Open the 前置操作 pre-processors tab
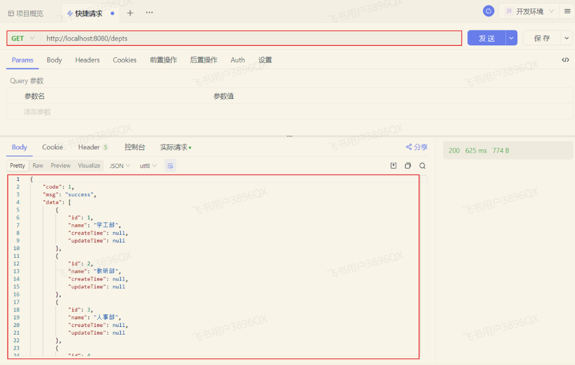 (163, 60)
